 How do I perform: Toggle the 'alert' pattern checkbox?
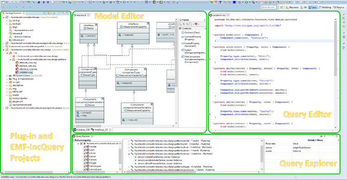click(x=85, y=150)
